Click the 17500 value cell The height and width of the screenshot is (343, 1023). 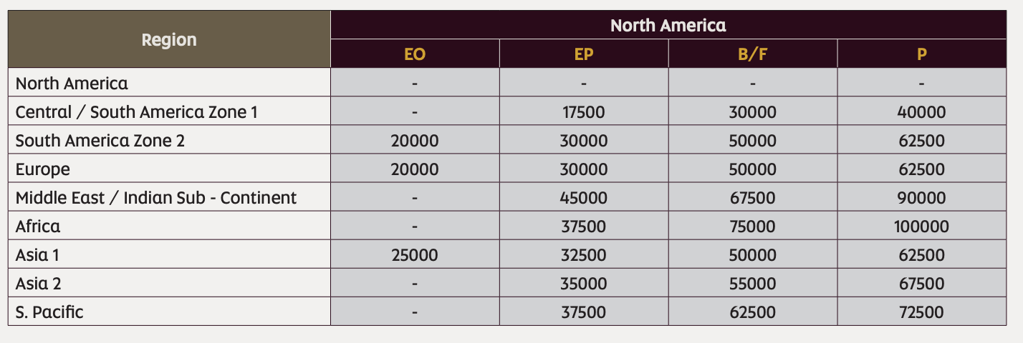click(x=584, y=112)
